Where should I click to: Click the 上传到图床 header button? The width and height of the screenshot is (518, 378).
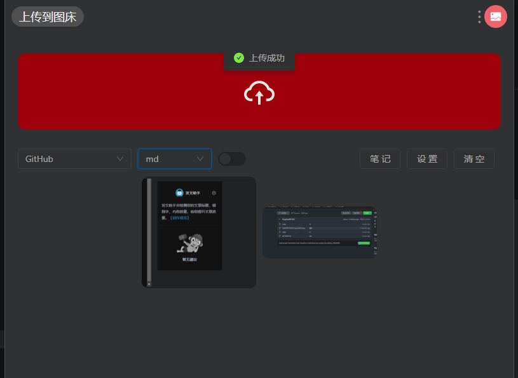pos(47,17)
